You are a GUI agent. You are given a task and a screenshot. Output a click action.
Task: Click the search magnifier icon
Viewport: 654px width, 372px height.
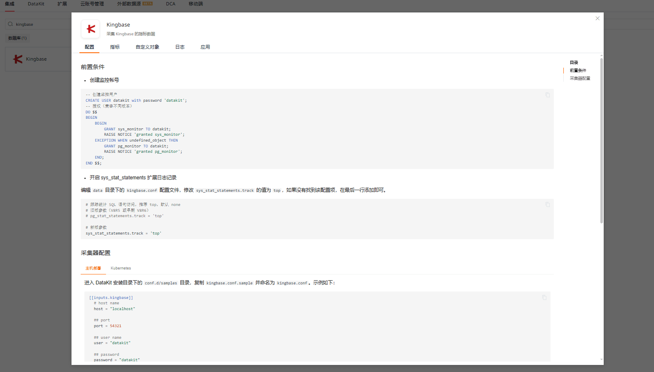click(10, 24)
